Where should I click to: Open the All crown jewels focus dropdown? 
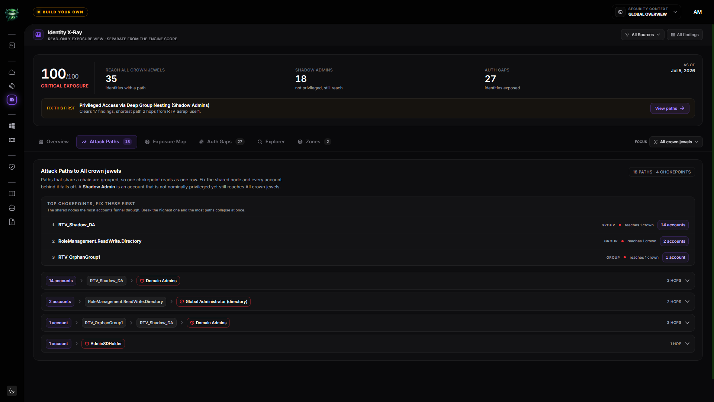click(676, 142)
